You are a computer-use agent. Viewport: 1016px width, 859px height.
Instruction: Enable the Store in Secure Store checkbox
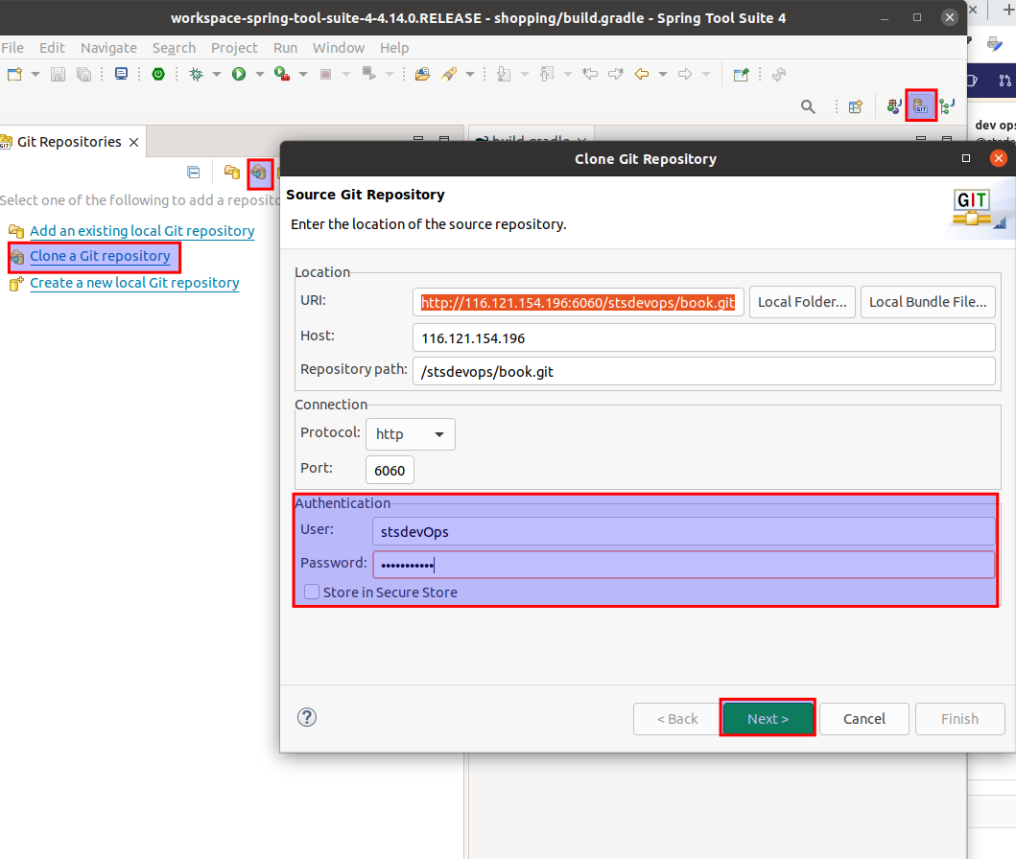point(312,592)
